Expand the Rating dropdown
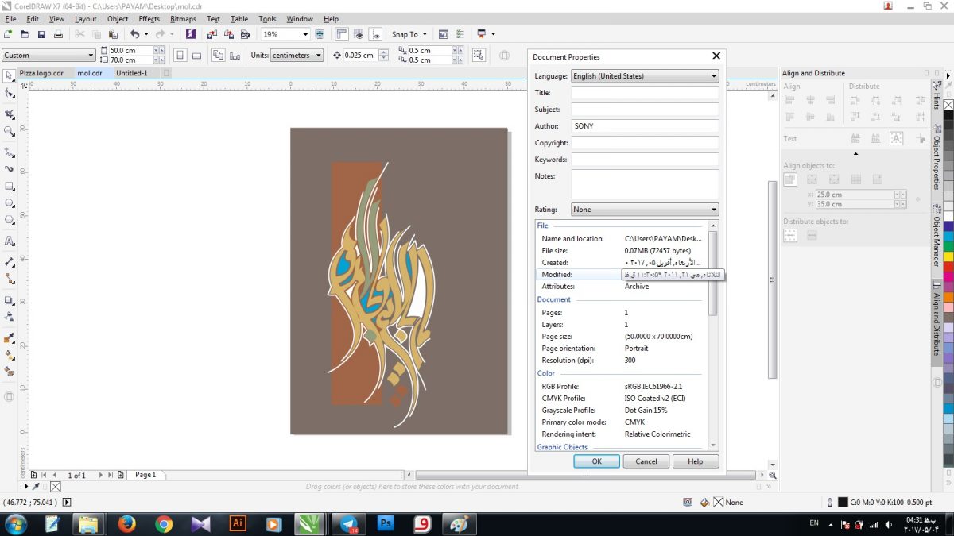This screenshot has width=954, height=536. coord(645,210)
